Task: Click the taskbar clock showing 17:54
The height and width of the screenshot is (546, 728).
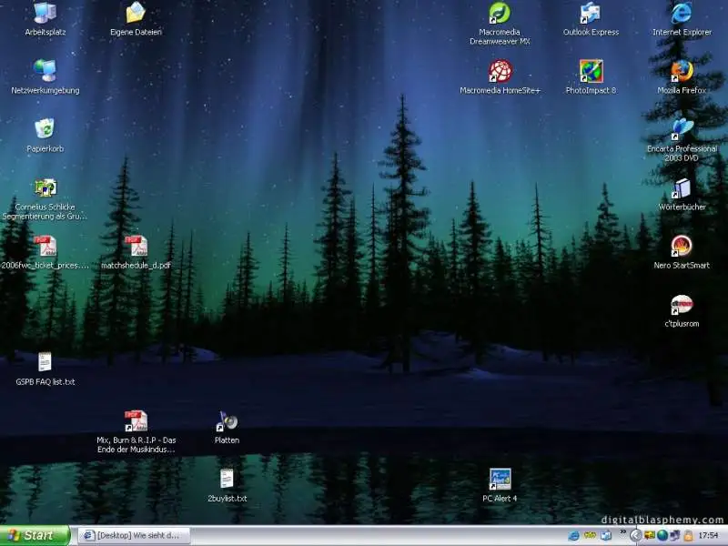Action: click(x=708, y=536)
